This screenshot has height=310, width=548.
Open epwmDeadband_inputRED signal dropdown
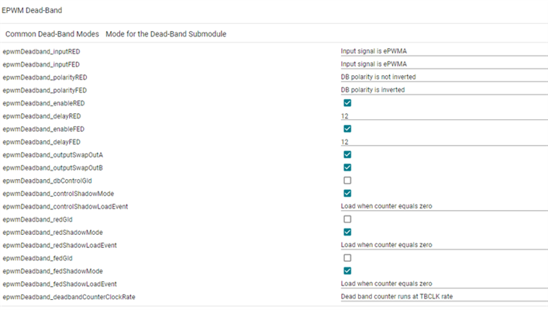click(x=442, y=51)
